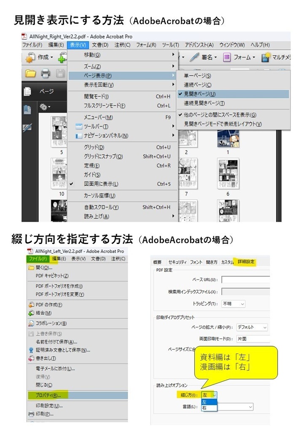This screenshot has width=299, height=433.
Task: Click the Multimedia (マルチメ) toolbar icon
Action: [265, 58]
